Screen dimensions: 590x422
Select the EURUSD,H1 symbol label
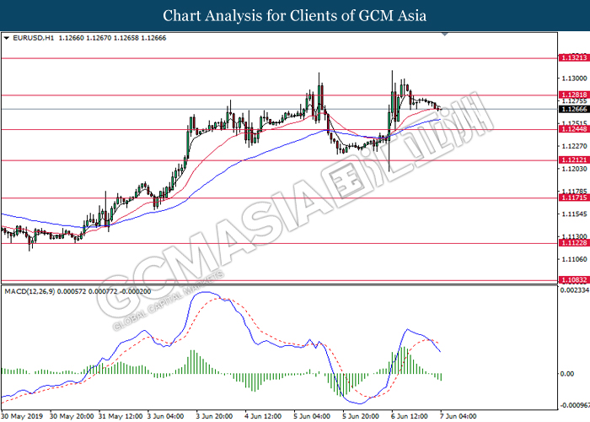click(x=34, y=38)
